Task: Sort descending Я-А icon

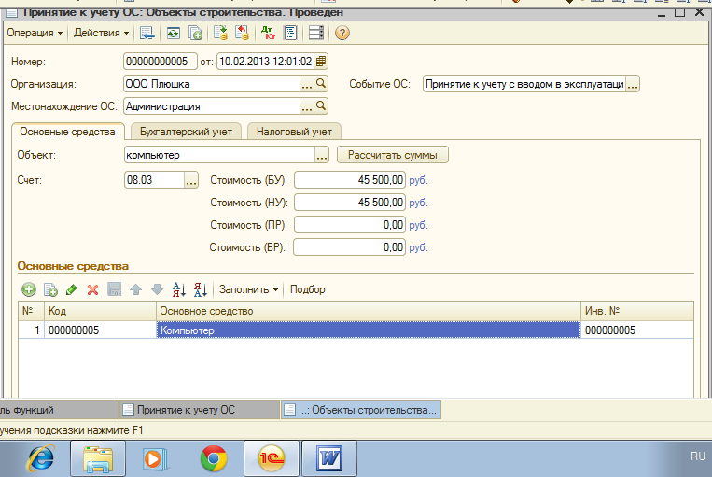Action: (x=201, y=289)
